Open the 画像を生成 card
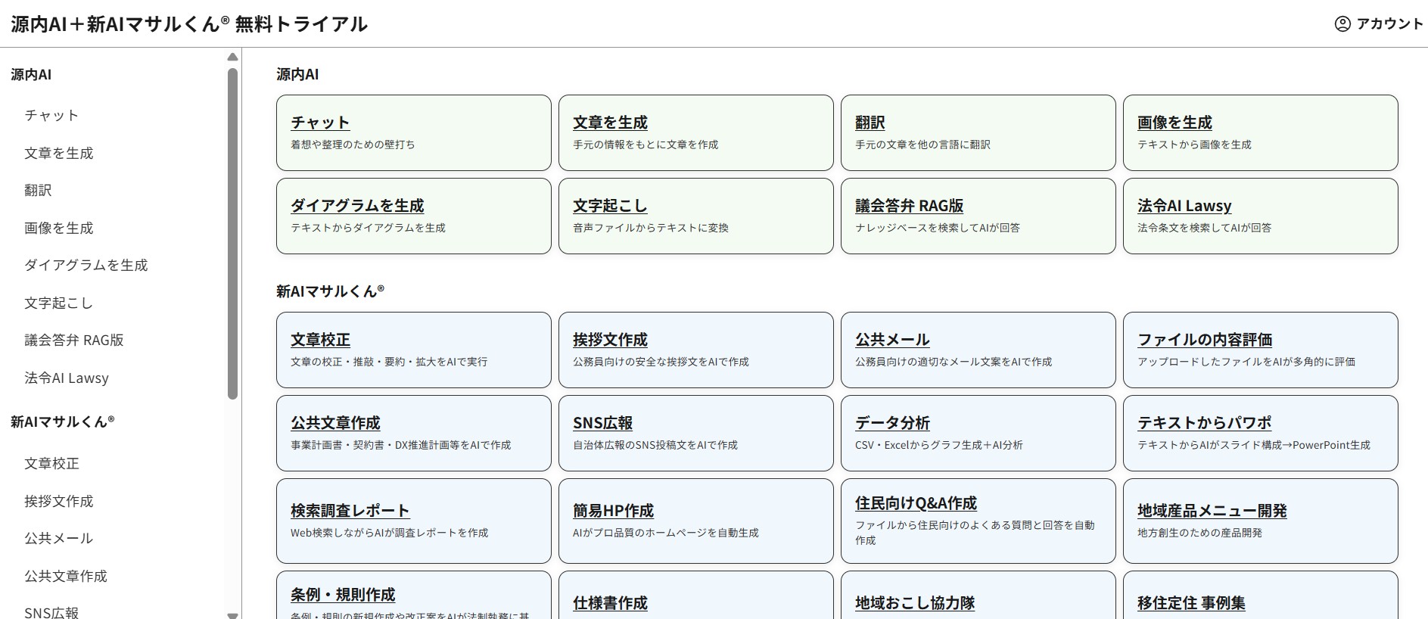 point(1261,132)
